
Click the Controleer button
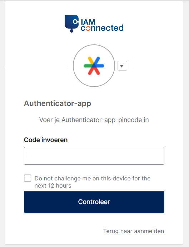pyautogui.click(x=94, y=202)
